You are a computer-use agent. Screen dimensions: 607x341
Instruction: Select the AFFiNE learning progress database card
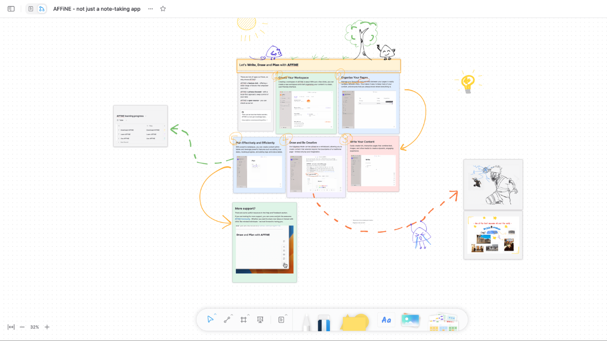point(140,126)
